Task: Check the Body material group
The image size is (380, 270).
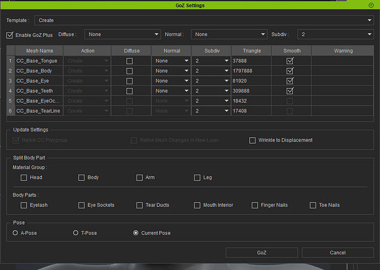Action: [82, 177]
